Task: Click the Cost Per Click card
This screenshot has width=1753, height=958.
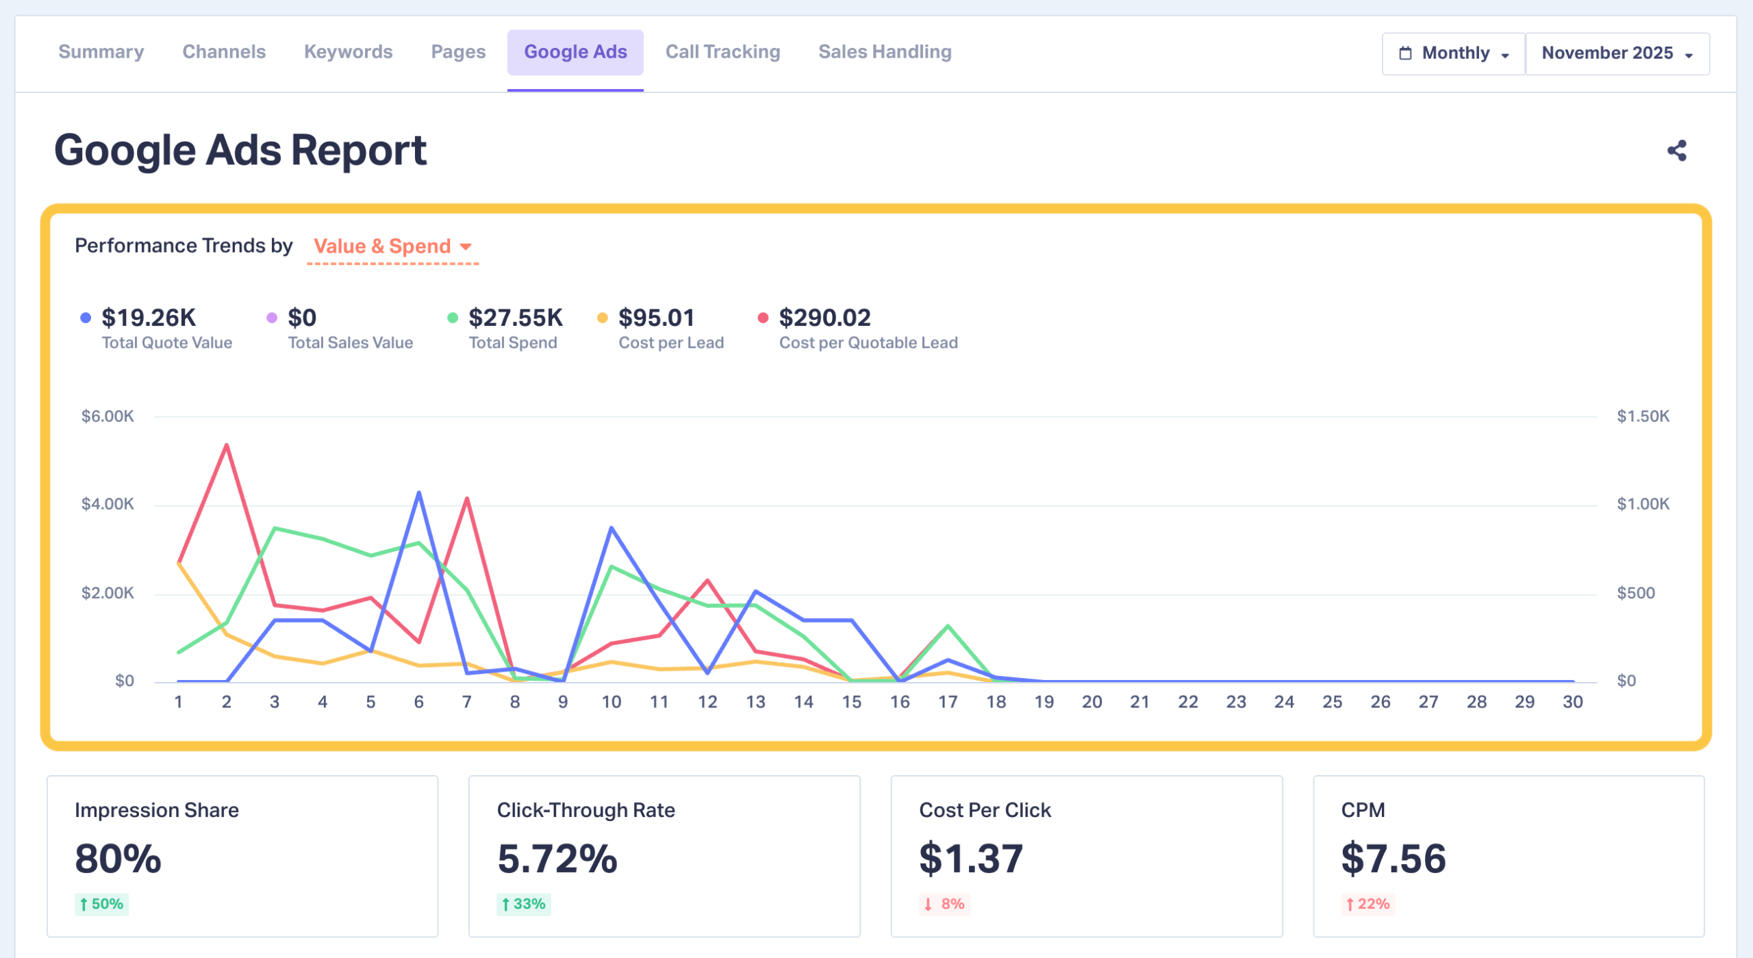Action: pyautogui.click(x=1085, y=856)
